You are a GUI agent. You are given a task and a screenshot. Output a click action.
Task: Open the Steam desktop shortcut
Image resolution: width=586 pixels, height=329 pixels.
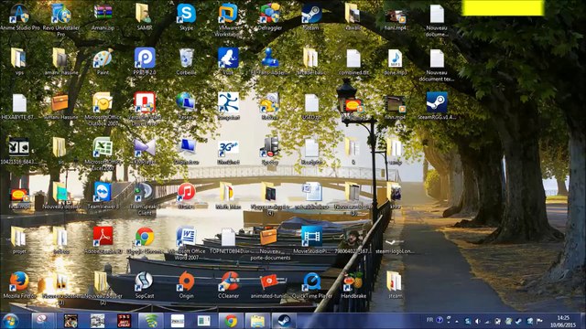tap(311, 16)
